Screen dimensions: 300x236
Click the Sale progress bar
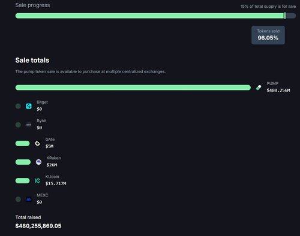tap(155, 16)
